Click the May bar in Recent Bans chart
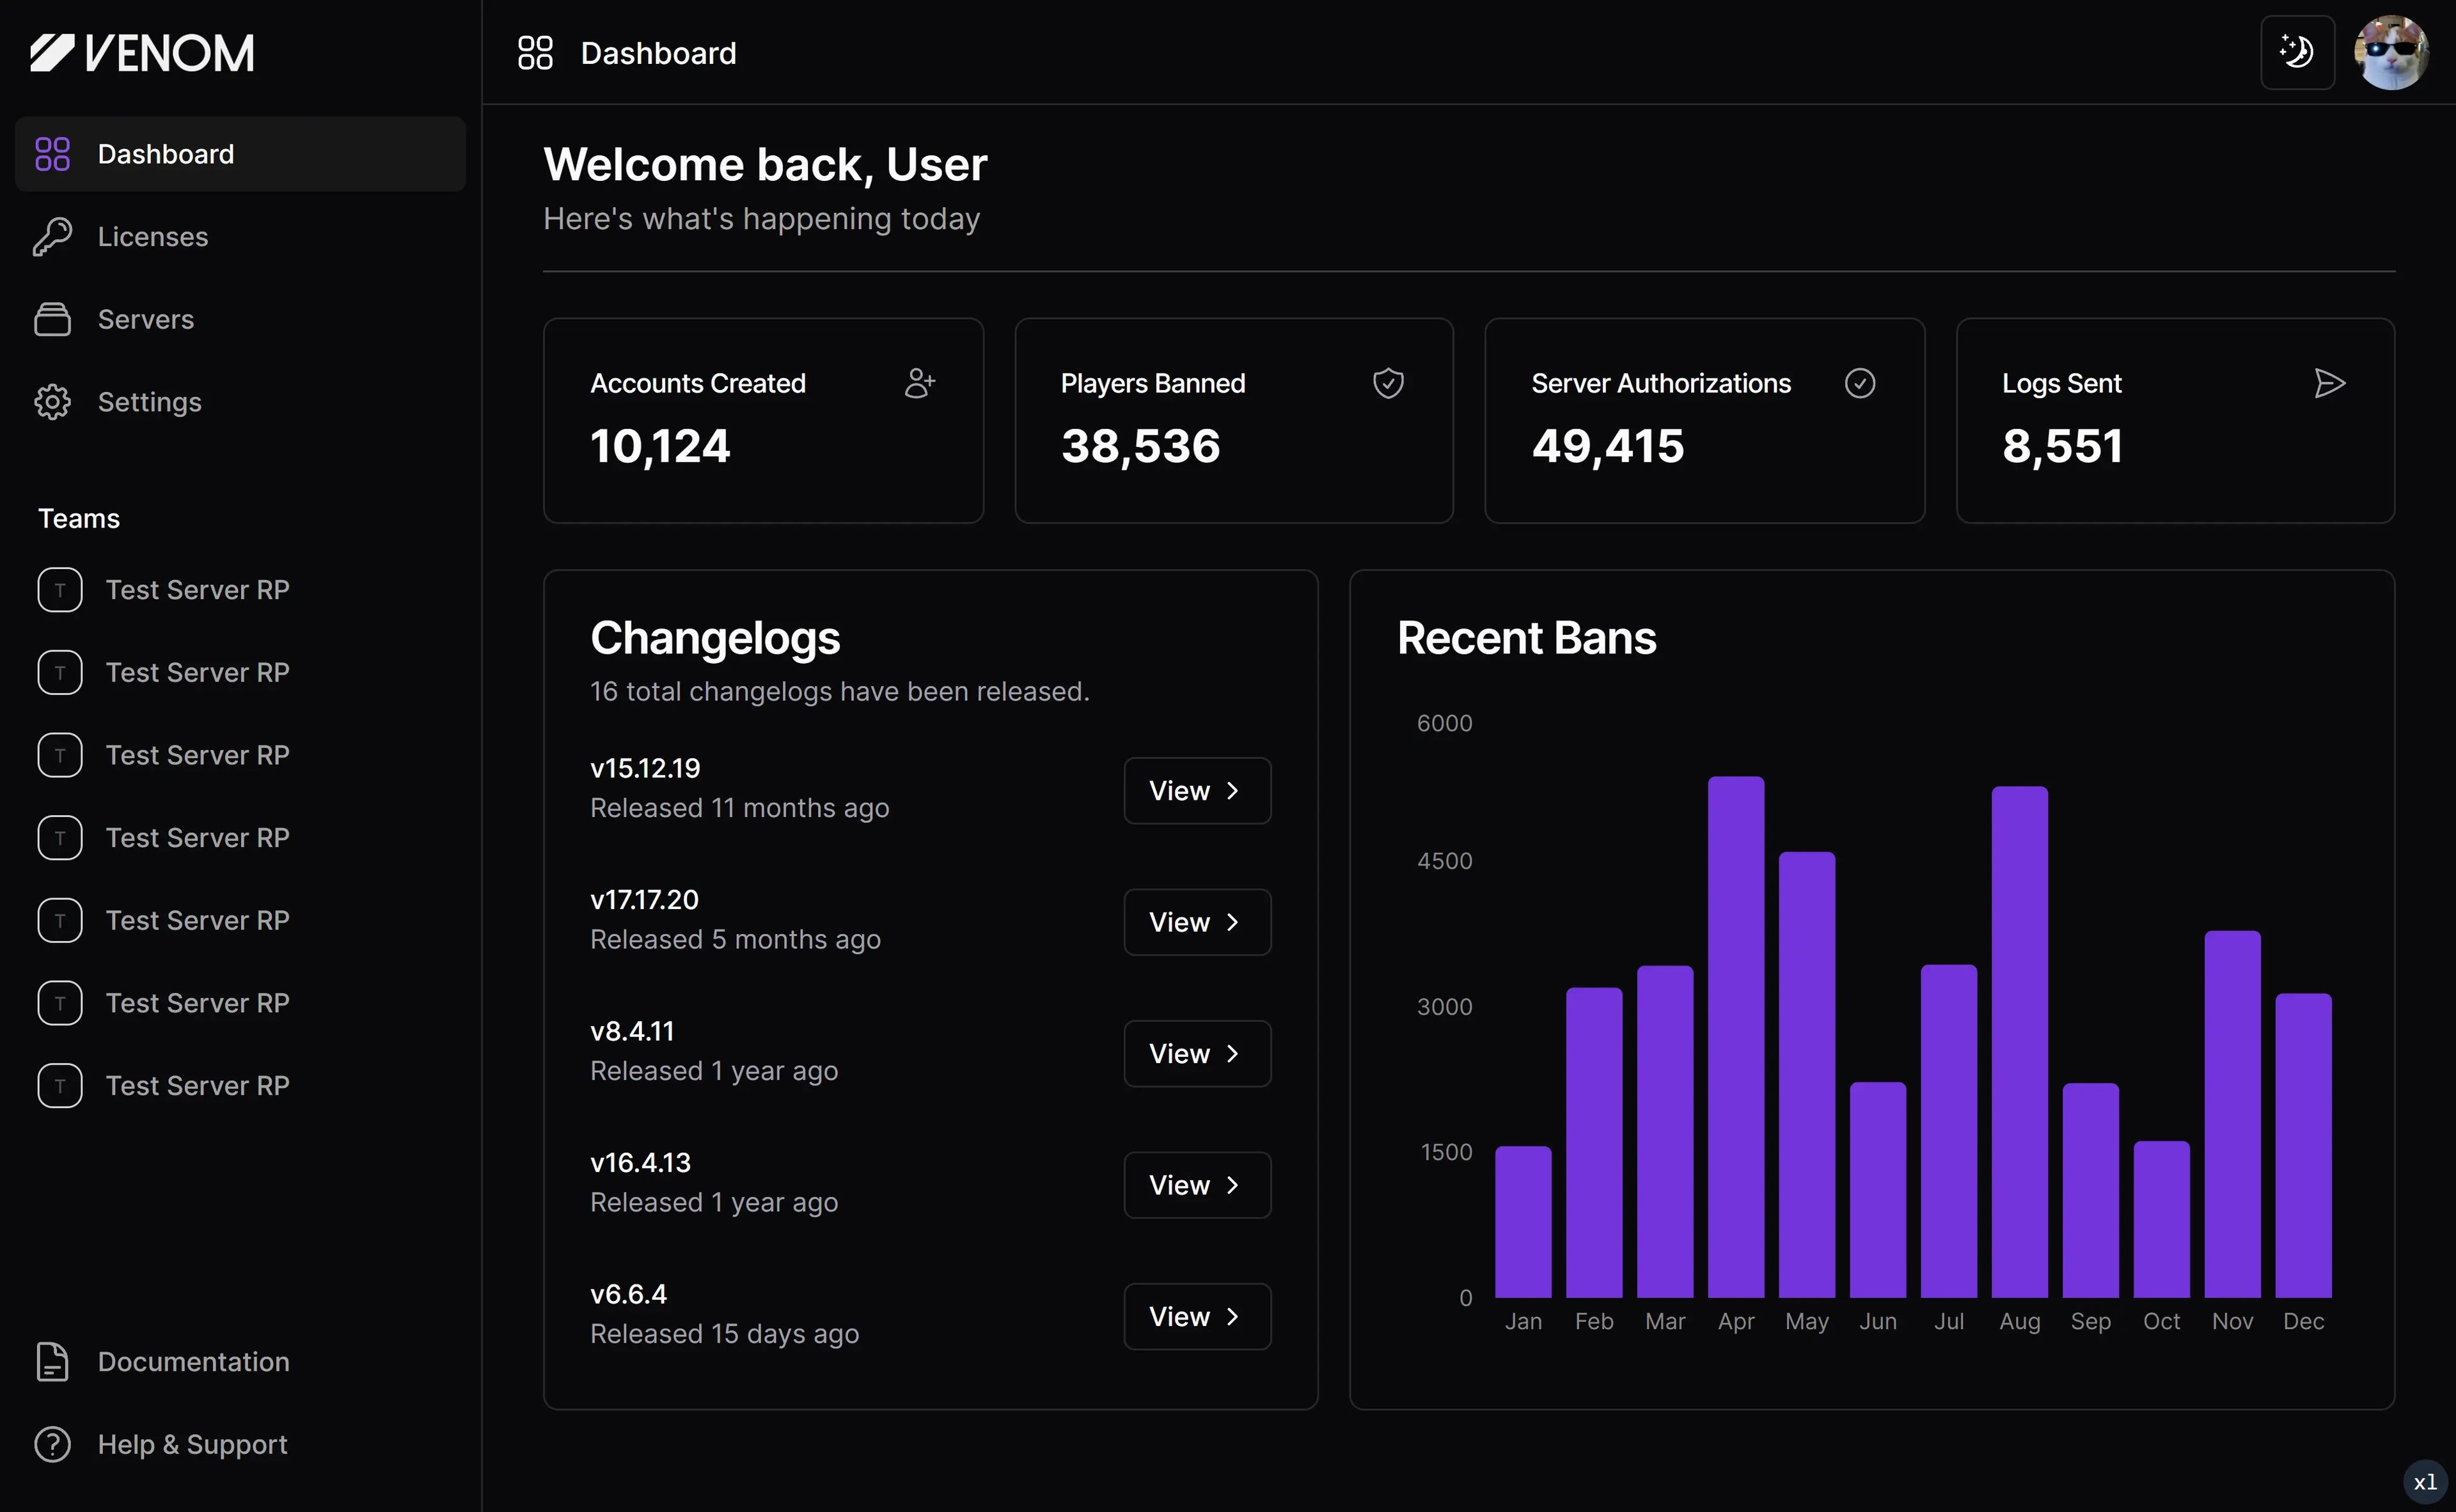This screenshot has height=1512, width=2456. 1807,1075
